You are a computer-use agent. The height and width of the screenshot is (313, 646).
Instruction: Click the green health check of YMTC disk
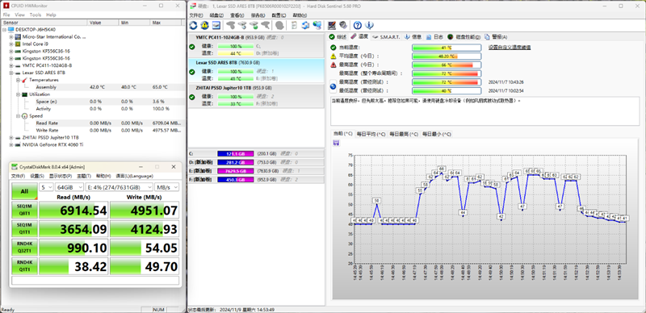click(192, 47)
